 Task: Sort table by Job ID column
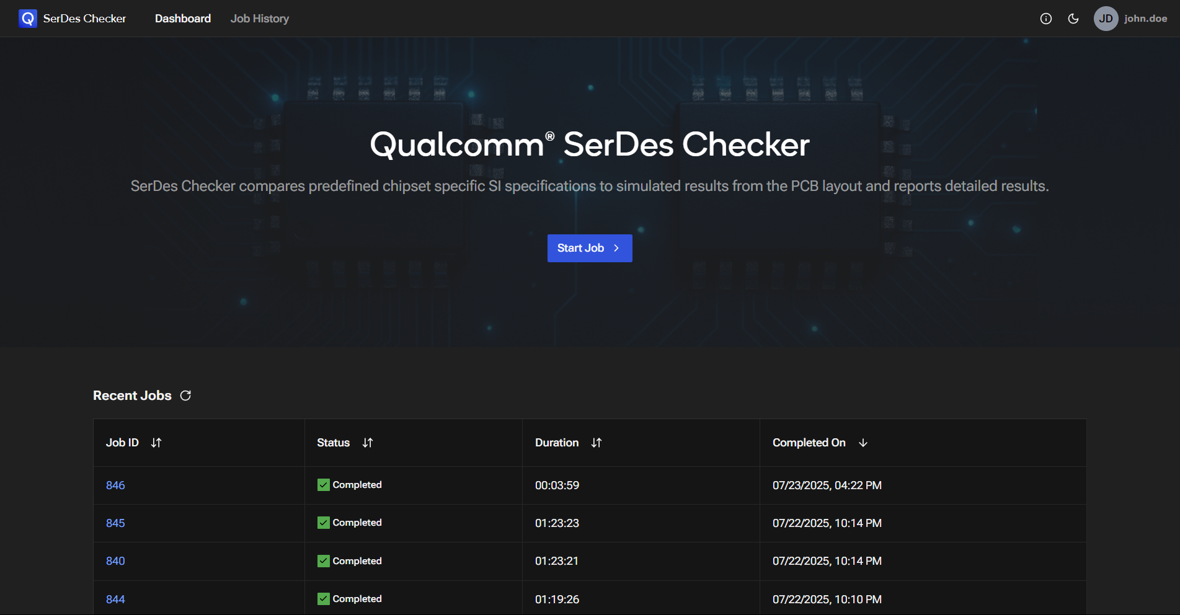(156, 443)
